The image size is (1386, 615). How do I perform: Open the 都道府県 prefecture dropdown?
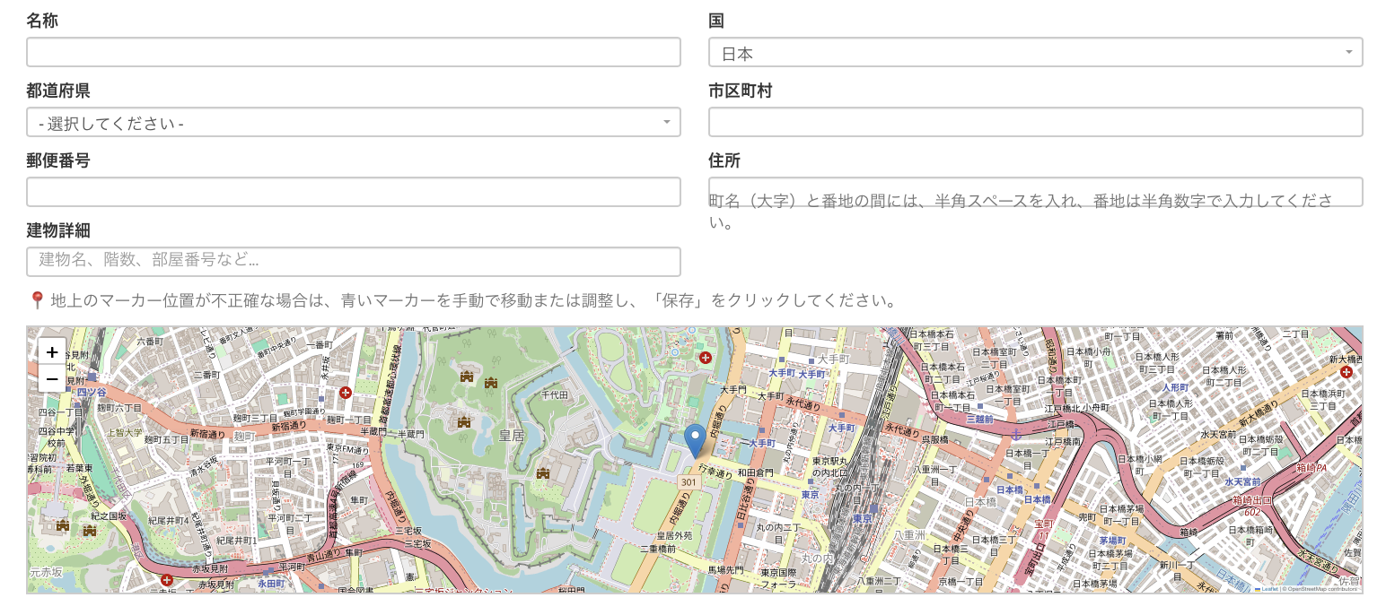(x=353, y=123)
